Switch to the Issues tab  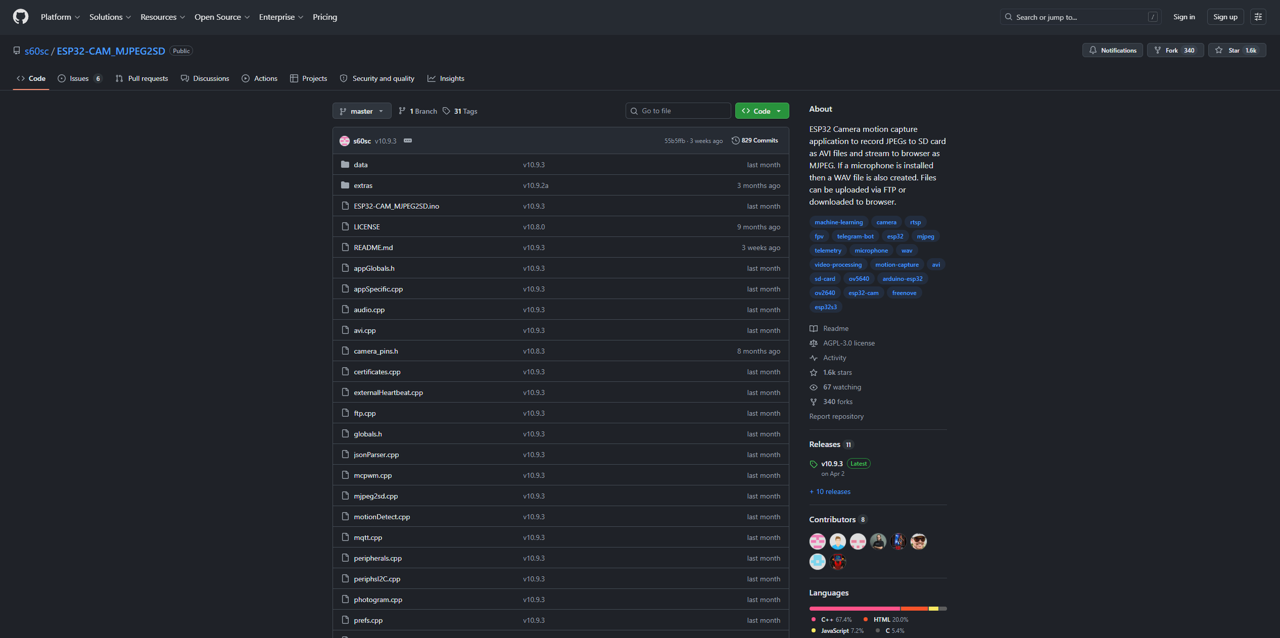80,78
